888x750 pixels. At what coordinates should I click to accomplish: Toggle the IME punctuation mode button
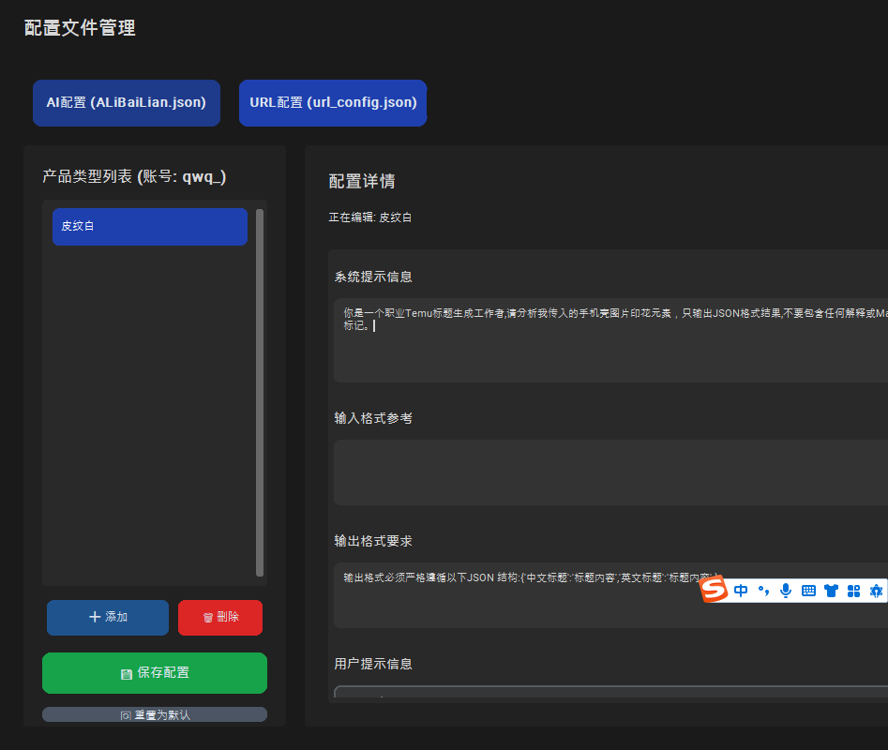coord(763,591)
